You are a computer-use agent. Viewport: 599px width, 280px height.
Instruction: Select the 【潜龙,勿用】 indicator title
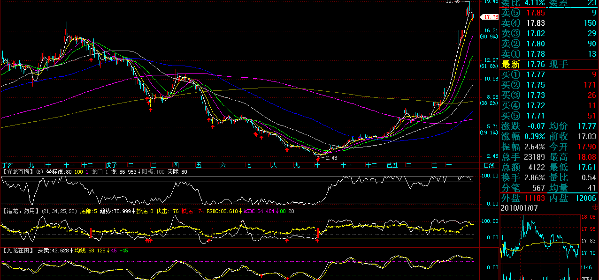point(21,211)
